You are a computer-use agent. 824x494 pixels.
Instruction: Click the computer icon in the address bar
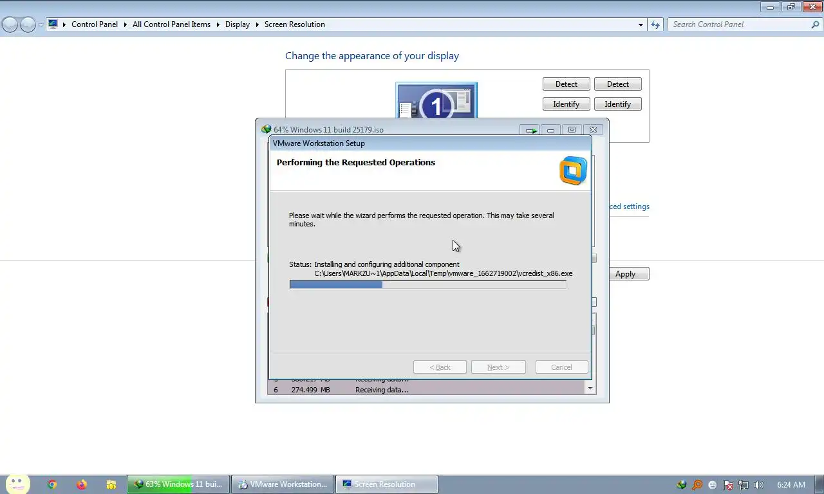coord(53,24)
